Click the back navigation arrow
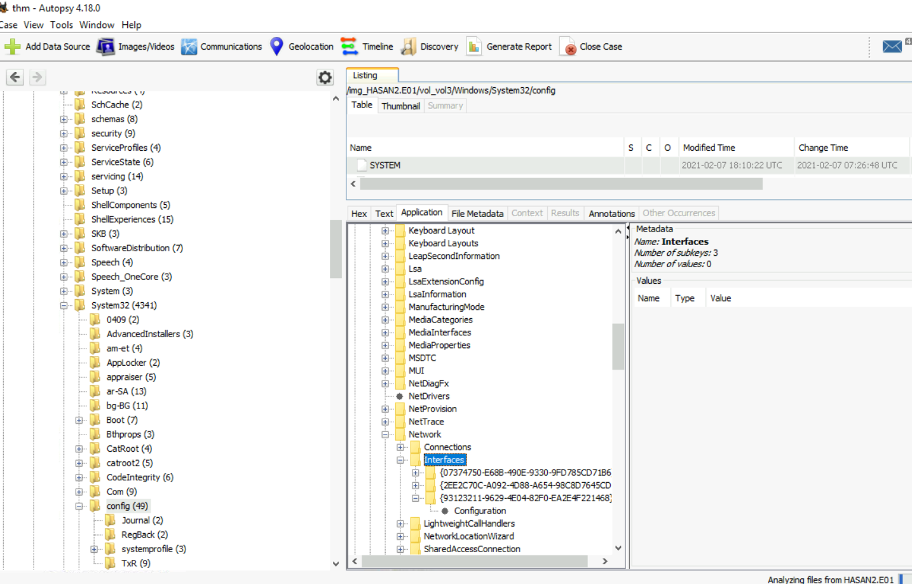912x584 pixels. [15, 78]
